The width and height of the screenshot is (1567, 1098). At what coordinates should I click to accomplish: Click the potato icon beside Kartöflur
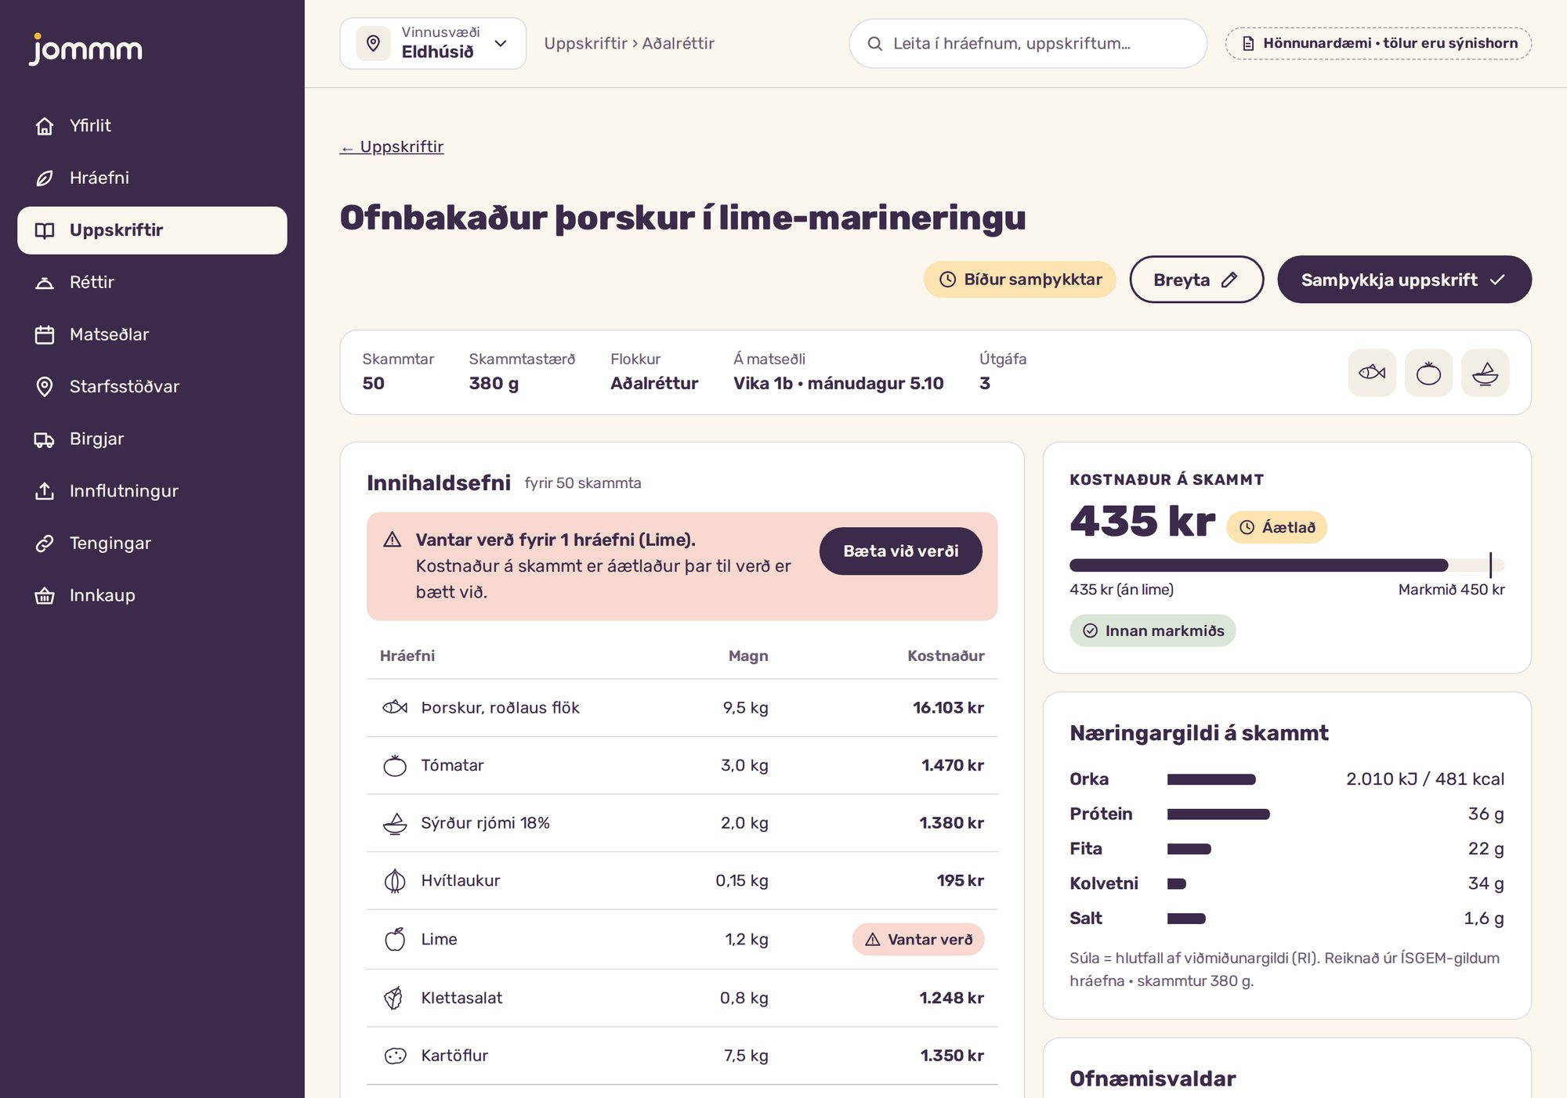coord(395,1056)
